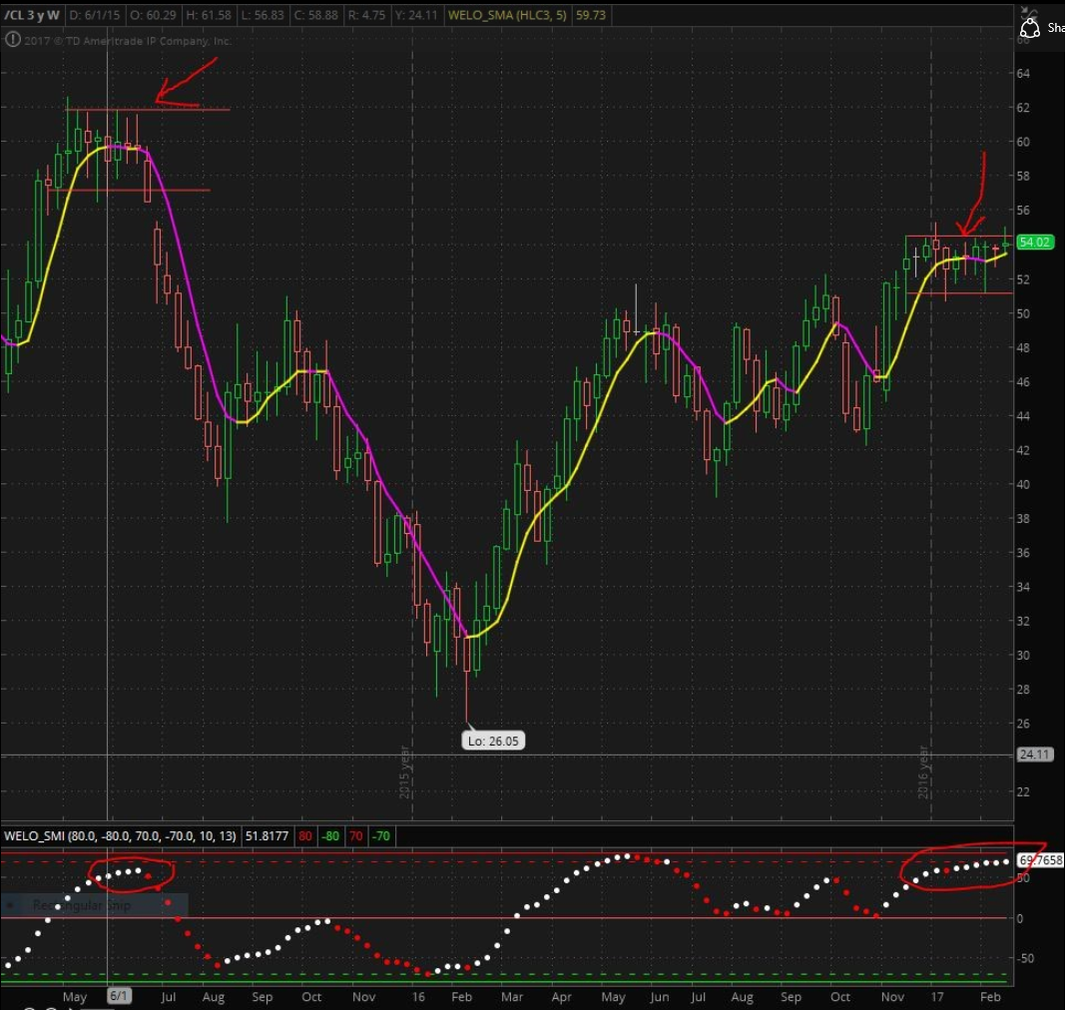Click the 40 price axis label
1065x1010 pixels.
1023,484
